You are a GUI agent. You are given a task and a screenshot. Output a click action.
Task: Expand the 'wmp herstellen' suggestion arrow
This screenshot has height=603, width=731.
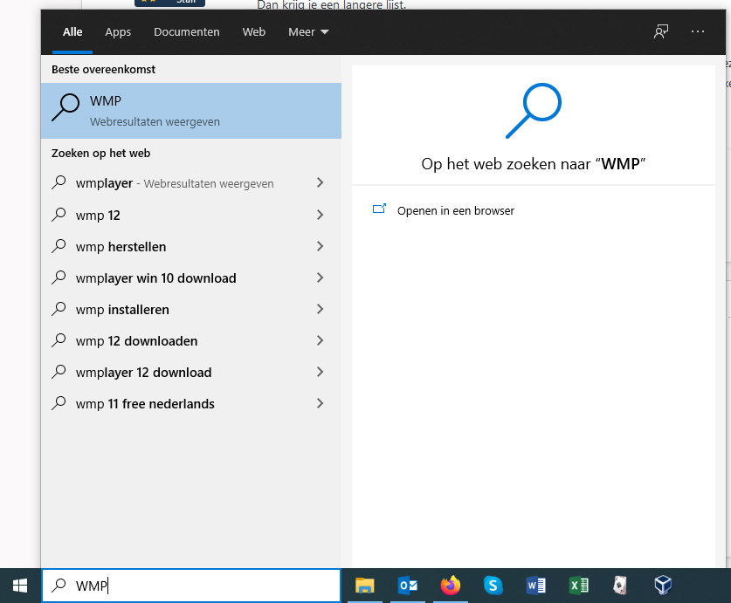click(x=320, y=246)
